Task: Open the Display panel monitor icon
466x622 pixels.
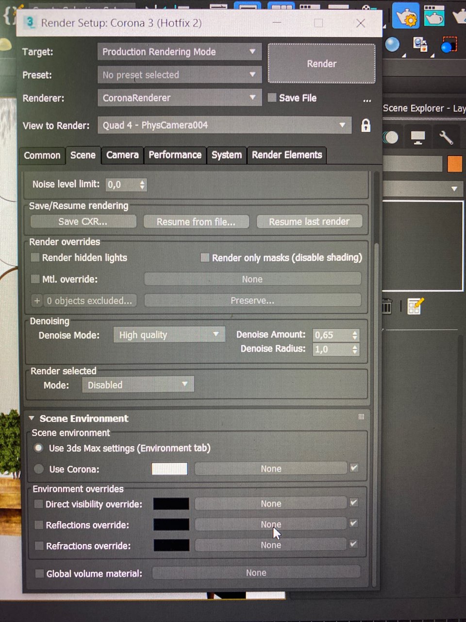Action: [x=418, y=138]
